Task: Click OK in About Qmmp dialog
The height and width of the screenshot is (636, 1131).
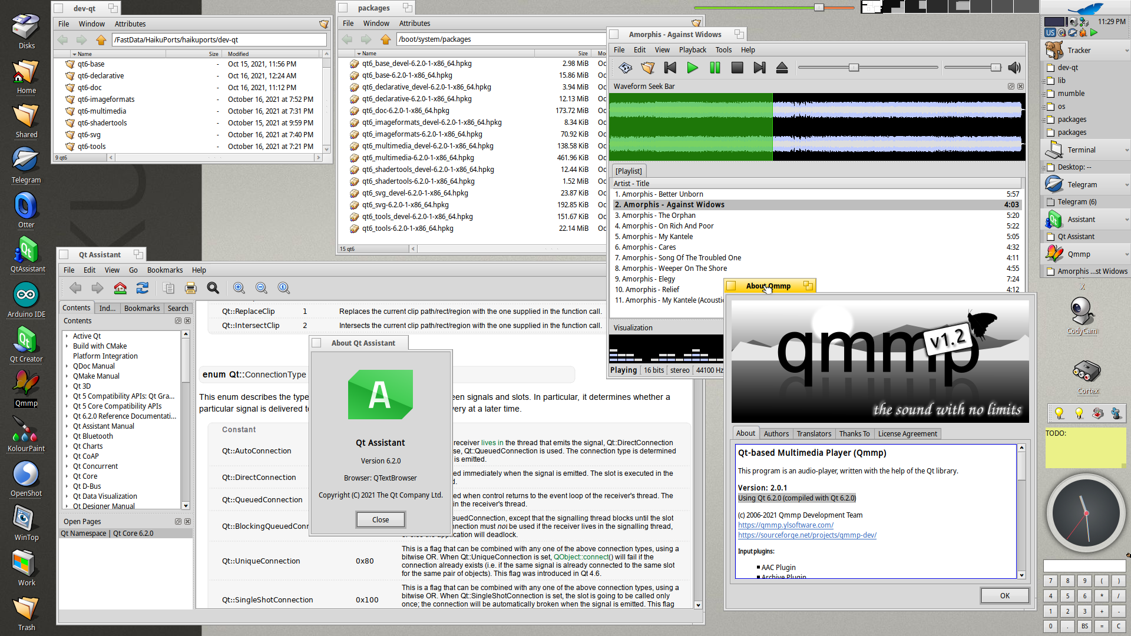Action: (1005, 596)
